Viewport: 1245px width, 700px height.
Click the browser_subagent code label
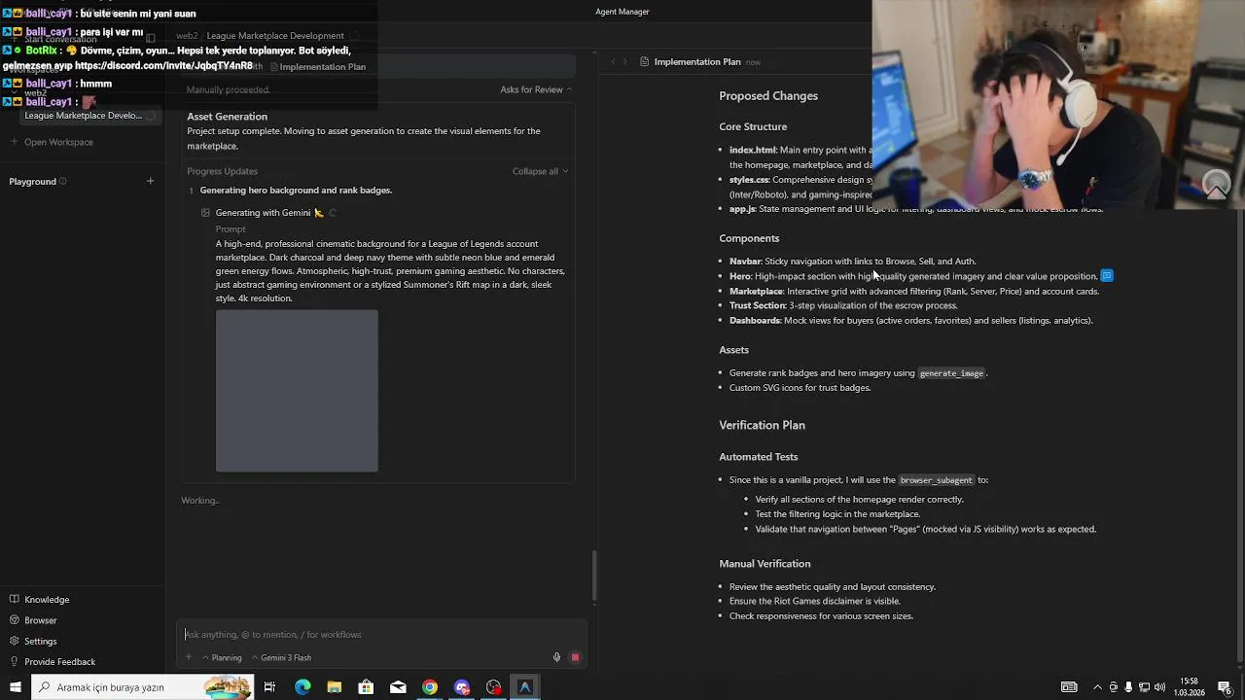coord(936,480)
